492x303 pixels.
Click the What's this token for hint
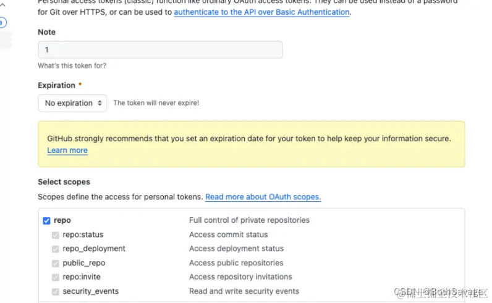(72, 65)
